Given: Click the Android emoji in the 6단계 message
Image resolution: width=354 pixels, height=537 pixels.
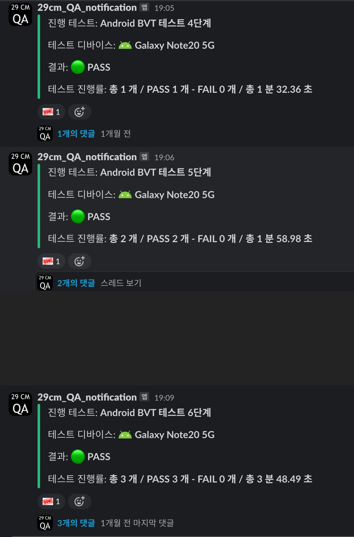Looking at the screenshot, I should click(x=125, y=435).
